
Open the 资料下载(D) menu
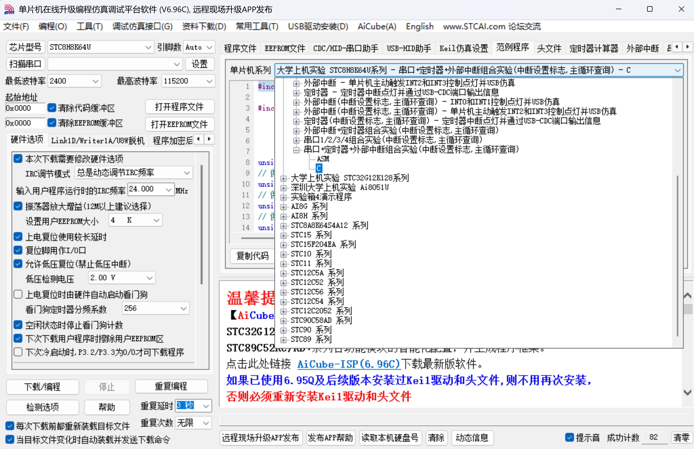pos(204,27)
